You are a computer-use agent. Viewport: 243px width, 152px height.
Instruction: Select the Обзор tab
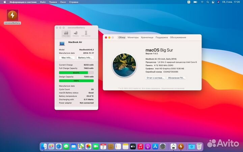[x=122, y=37]
